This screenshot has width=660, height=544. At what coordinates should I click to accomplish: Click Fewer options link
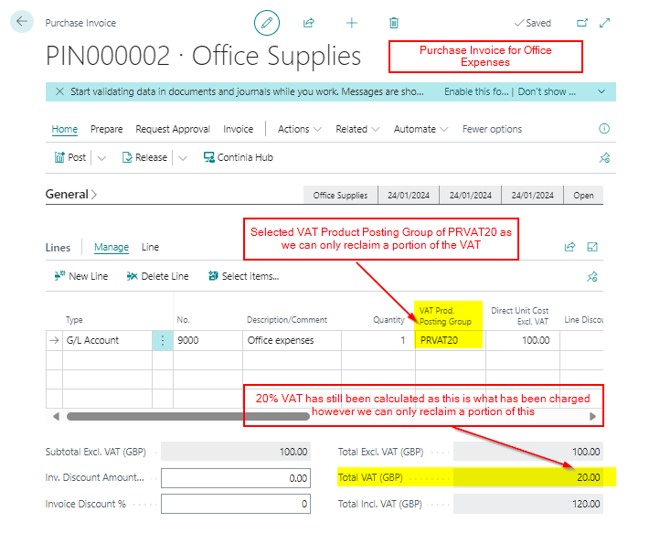click(492, 129)
